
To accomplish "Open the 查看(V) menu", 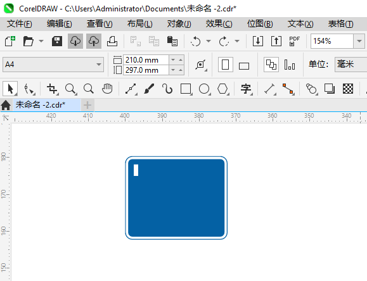I will coord(100,24).
